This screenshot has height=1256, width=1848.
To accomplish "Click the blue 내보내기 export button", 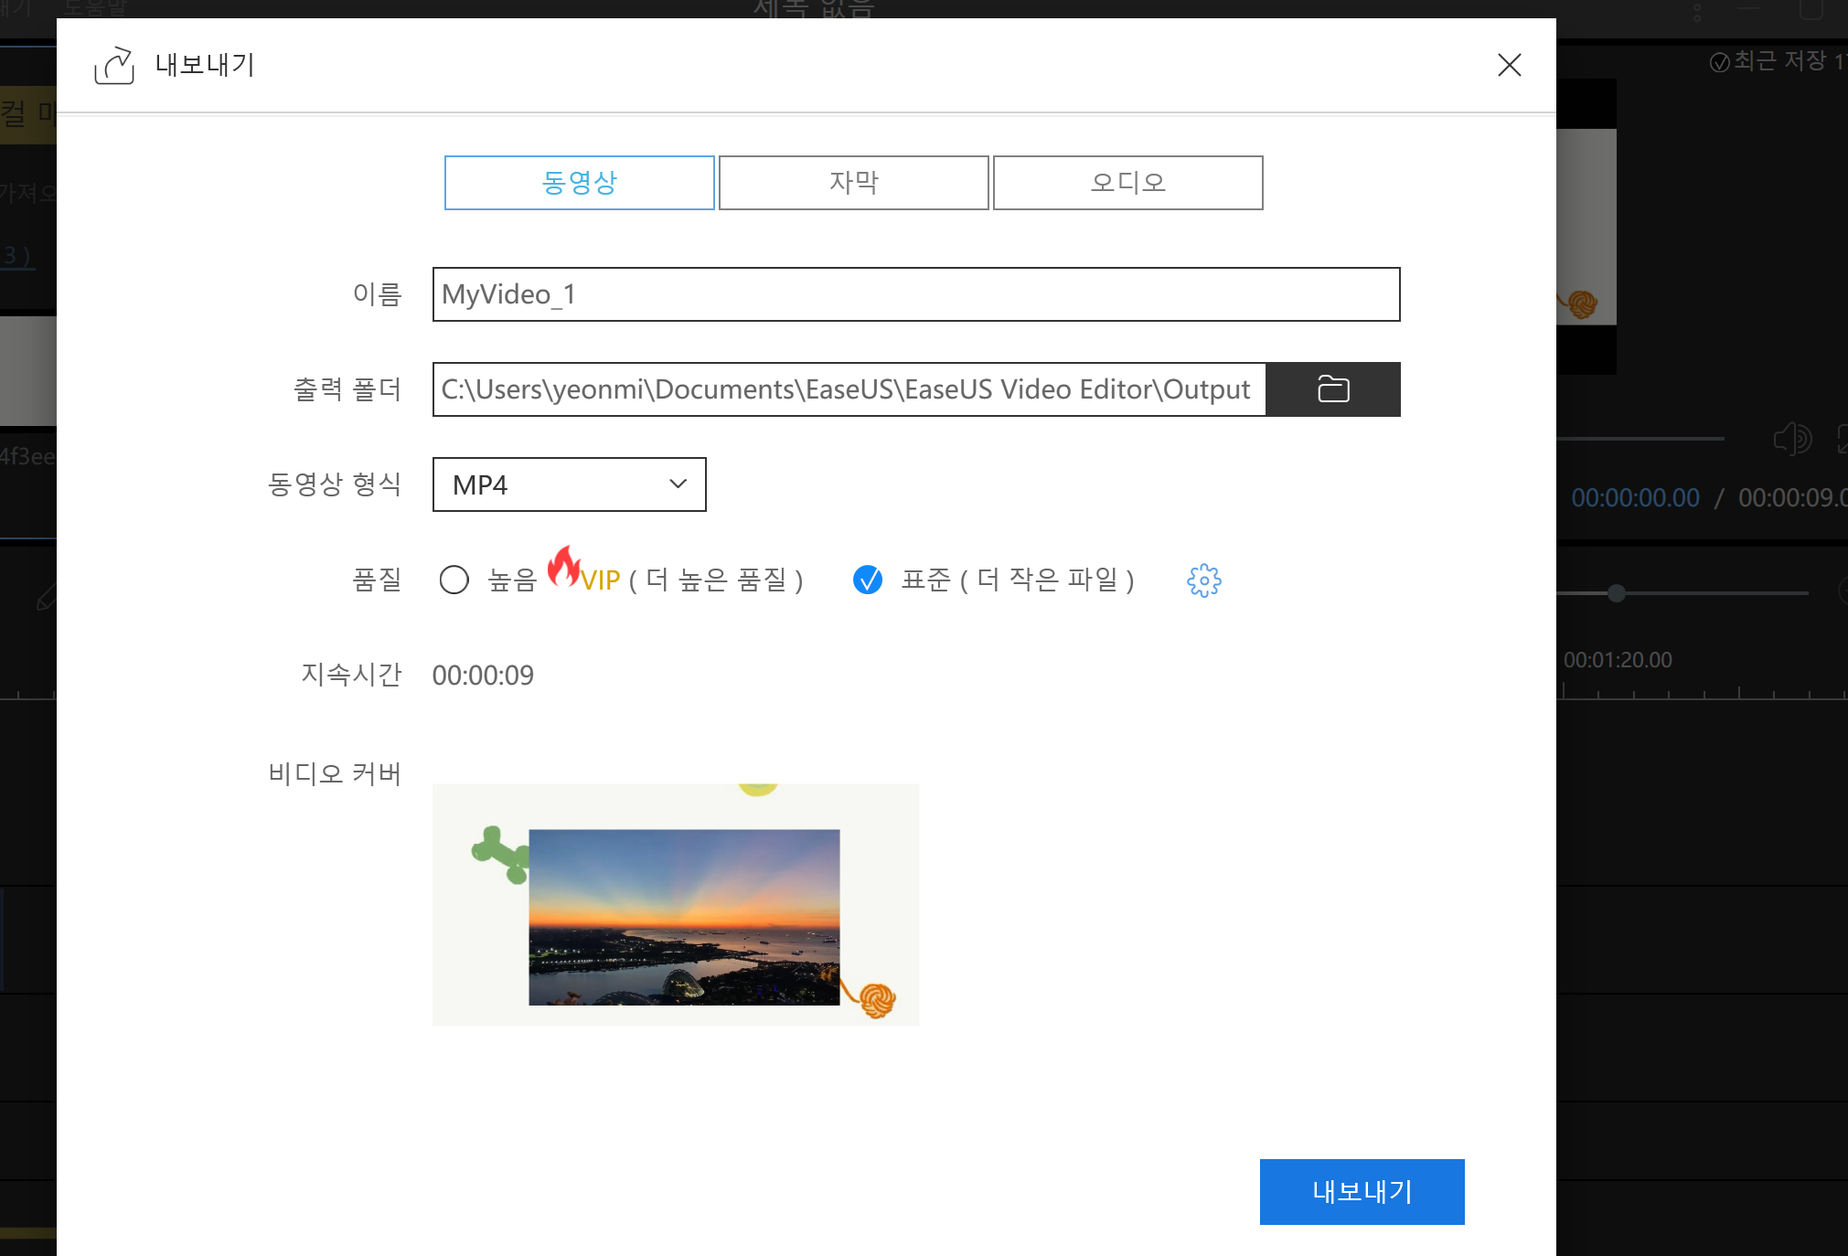I will [x=1362, y=1191].
